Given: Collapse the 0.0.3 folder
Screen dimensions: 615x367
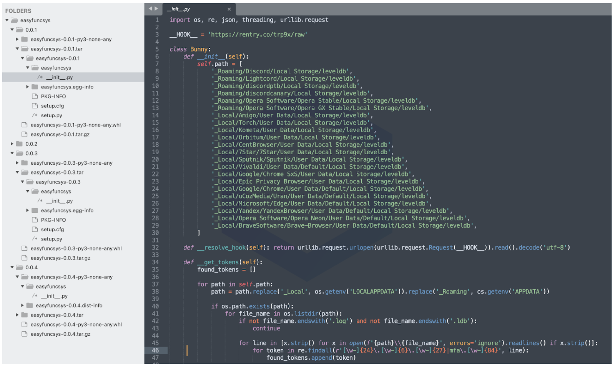Looking at the screenshot, I should point(12,153).
